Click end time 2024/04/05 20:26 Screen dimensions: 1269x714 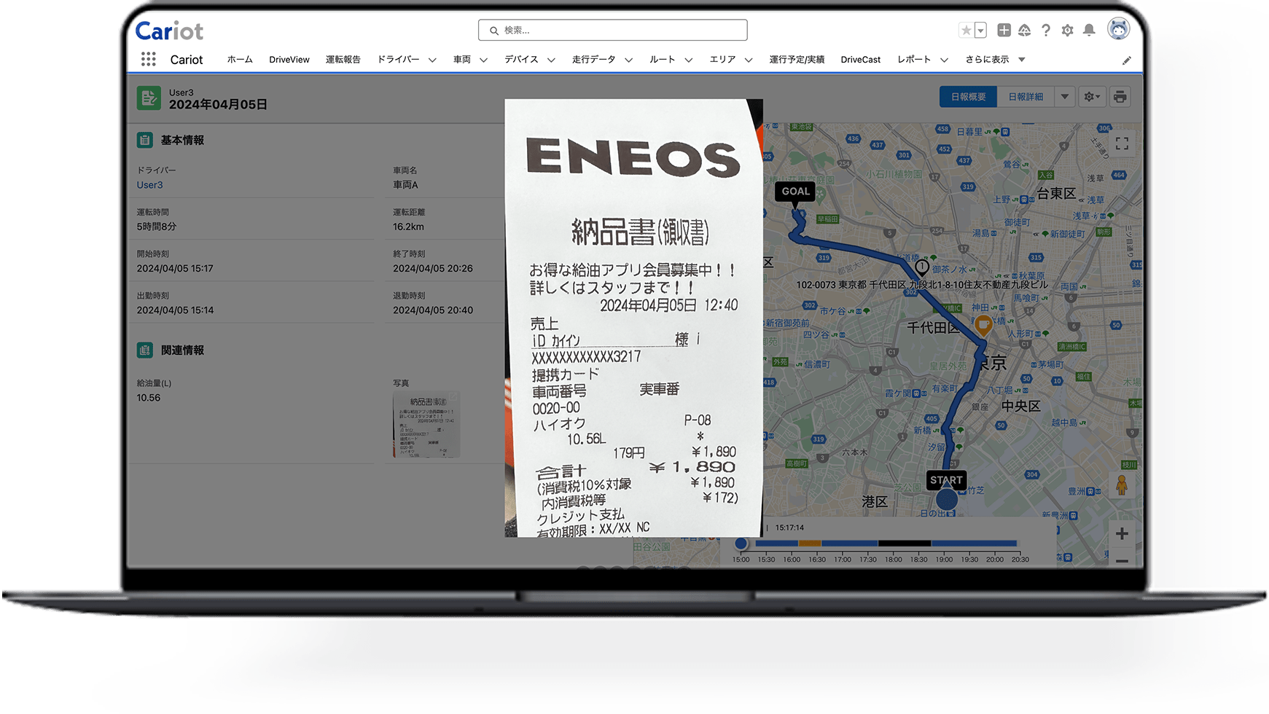coord(433,268)
